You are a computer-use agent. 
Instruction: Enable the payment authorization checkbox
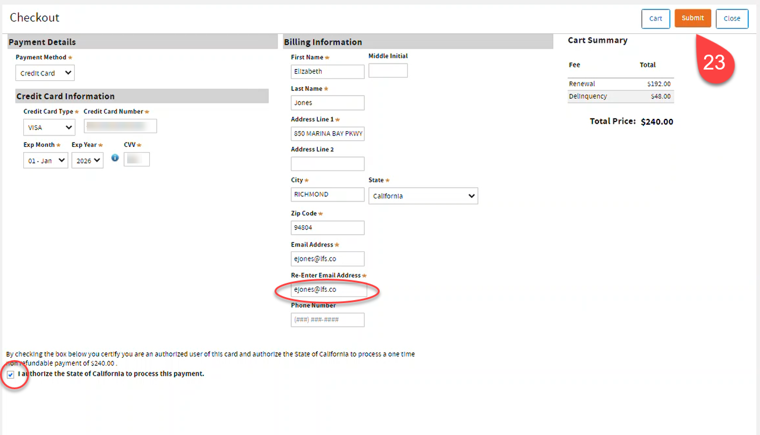[11, 374]
